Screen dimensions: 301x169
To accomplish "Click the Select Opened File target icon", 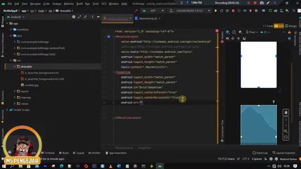I will 74,17.
